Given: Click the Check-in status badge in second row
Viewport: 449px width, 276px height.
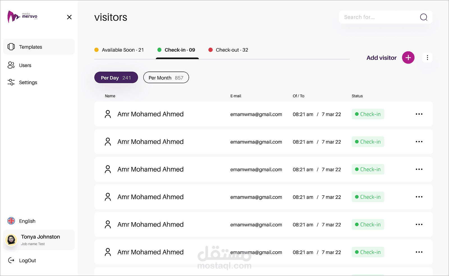Looking at the screenshot, I should click(368, 142).
